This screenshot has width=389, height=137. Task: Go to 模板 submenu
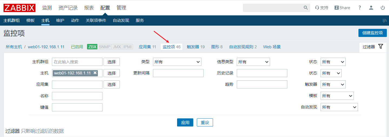pyautogui.click(x=31, y=20)
